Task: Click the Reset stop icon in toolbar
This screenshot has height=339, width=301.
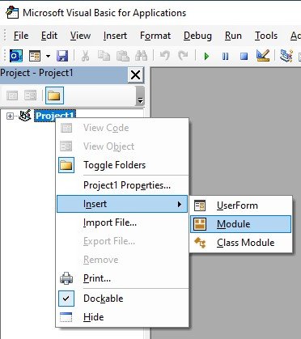Action: pyautogui.click(x=244, y=56)
